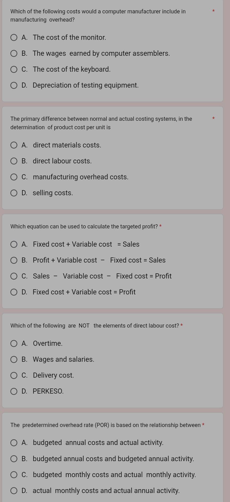This screenshot has height=502, width=230.
Task: Select 'direct materials costs' answer
Action: (x=14, y=145)
